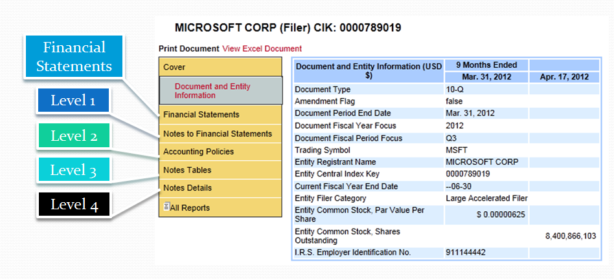This screenshot has height=279, width=614.
Task: Expand the Accounting Policies section
Action: (198, 152)
